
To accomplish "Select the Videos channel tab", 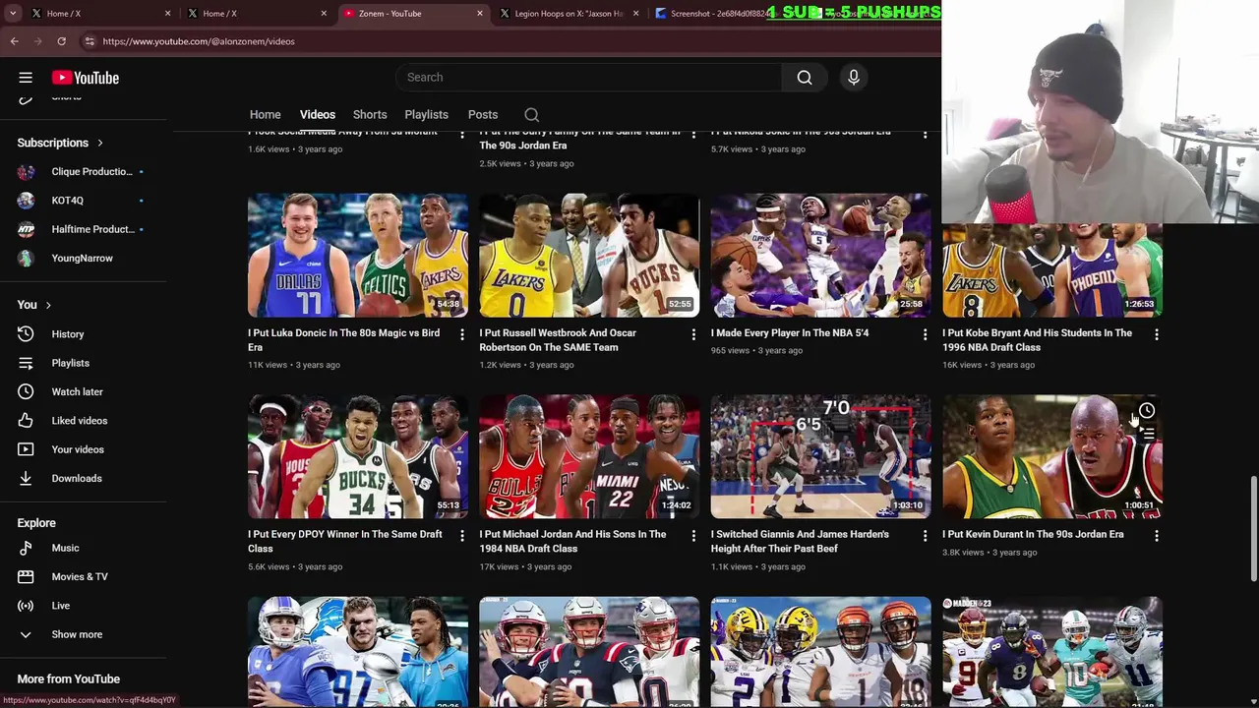I will tap(317, 115).
